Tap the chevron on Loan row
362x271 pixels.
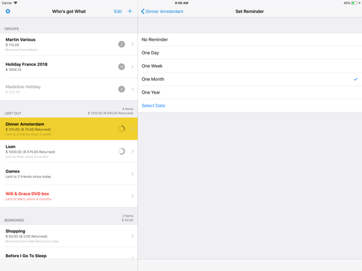[x=132, y=151]
